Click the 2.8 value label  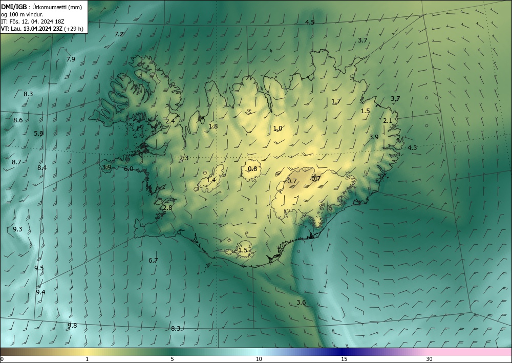[x=167, y=208]
